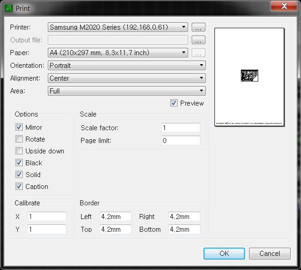Open the Alignment dropdown showing Center
The height and width of the screenshot is (270, 301).
click(x=127, y=78)
